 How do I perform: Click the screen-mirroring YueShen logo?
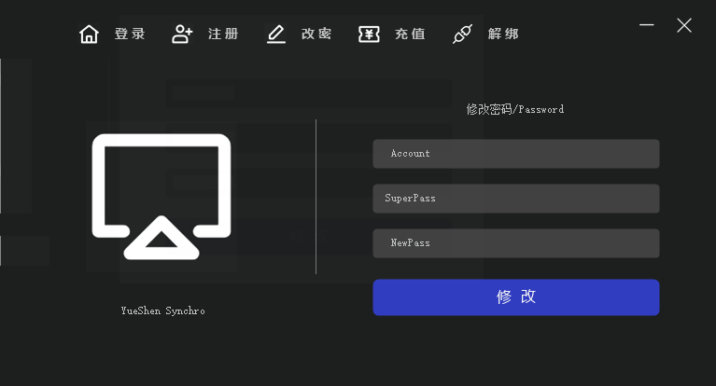pyautogui.click(x=161, y=197)
